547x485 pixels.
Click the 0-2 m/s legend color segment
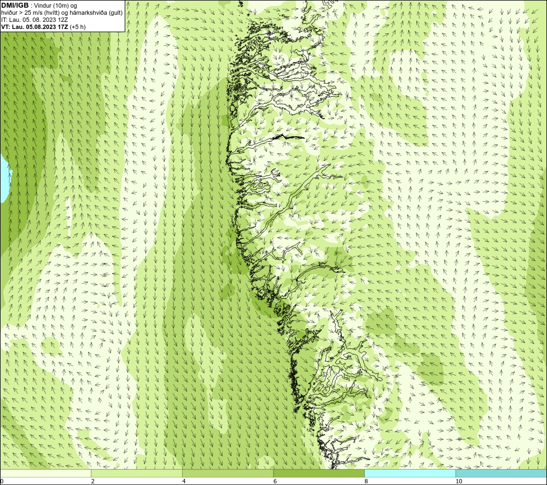tap(46, 473)
